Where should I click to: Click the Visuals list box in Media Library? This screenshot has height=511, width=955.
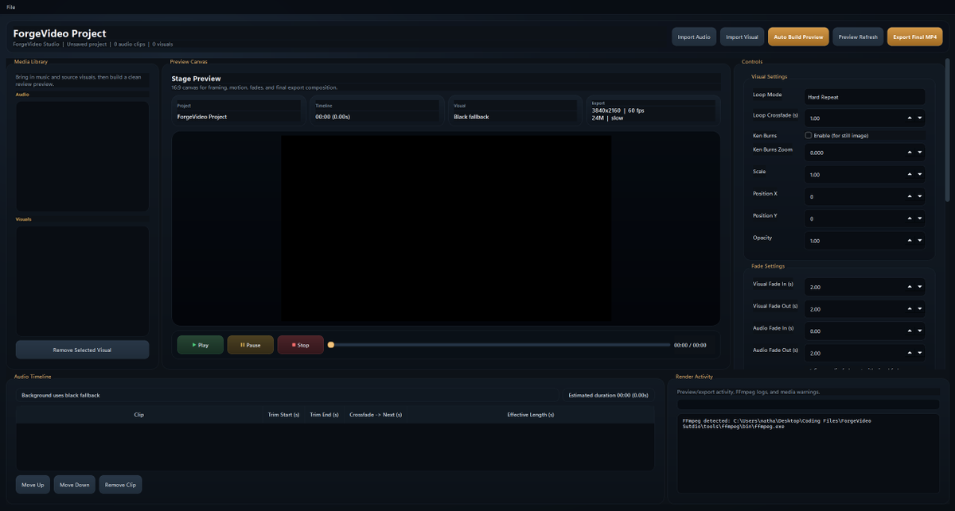pos(82,281)
